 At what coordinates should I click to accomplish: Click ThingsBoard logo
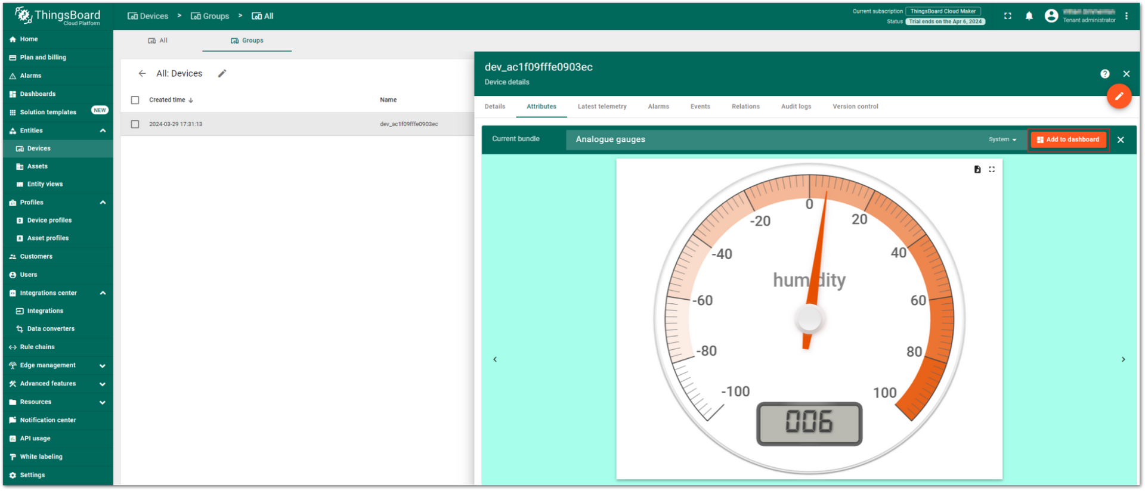pos(58,16)
